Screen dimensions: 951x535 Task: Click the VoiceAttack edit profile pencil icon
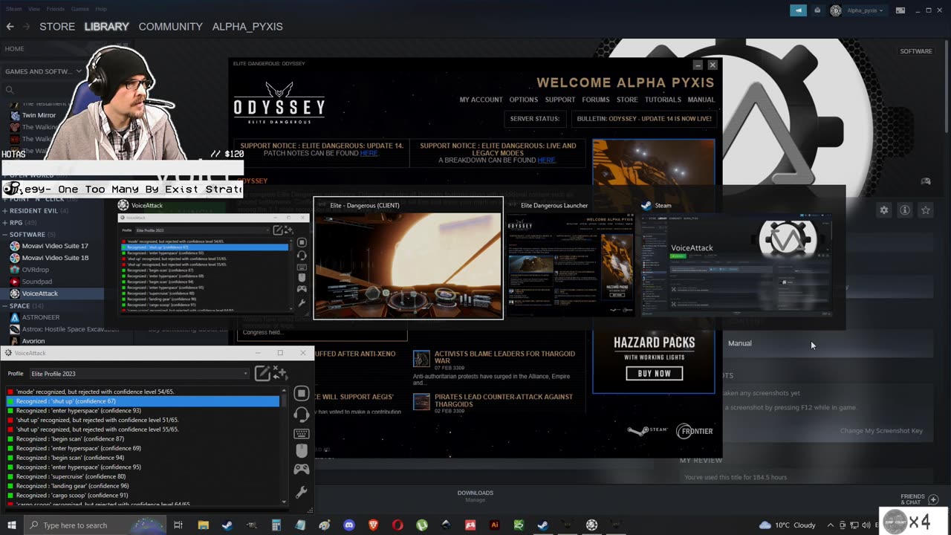[x=262, y=373]
